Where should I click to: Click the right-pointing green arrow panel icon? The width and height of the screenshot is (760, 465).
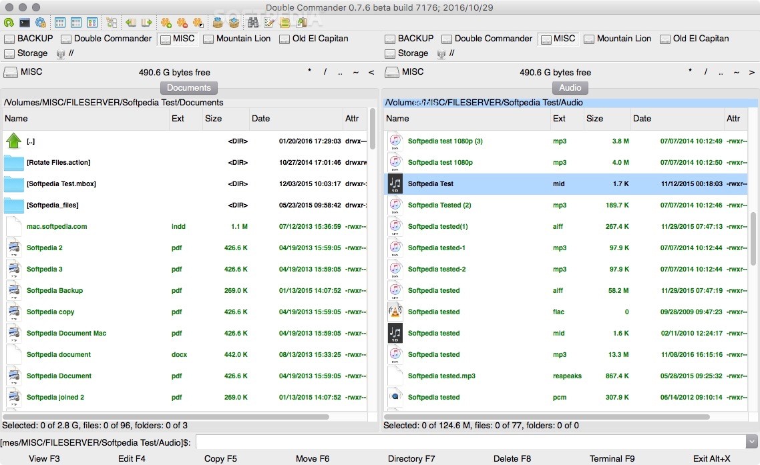point(146,22)
